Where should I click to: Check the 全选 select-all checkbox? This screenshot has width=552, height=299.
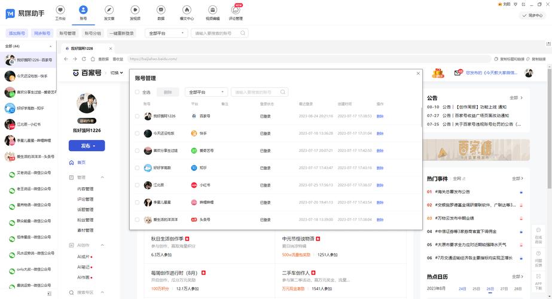pos(138,92)
